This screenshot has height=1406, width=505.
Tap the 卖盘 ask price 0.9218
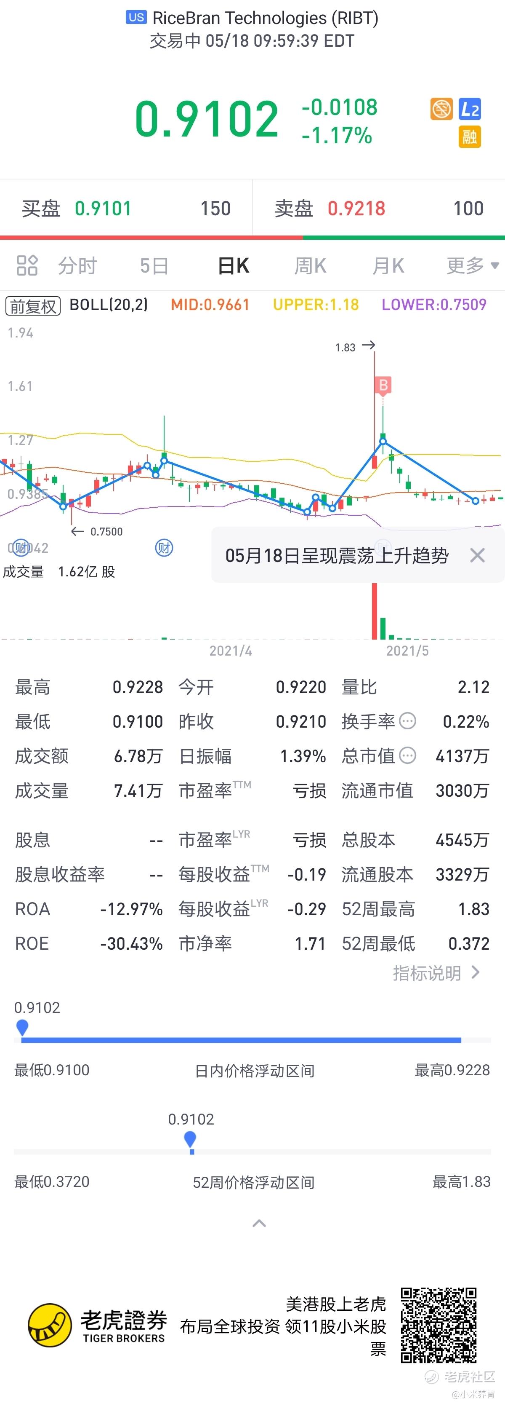357,209
